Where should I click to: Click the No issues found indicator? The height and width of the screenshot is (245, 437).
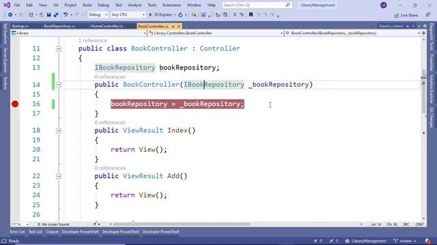(53, 224)
